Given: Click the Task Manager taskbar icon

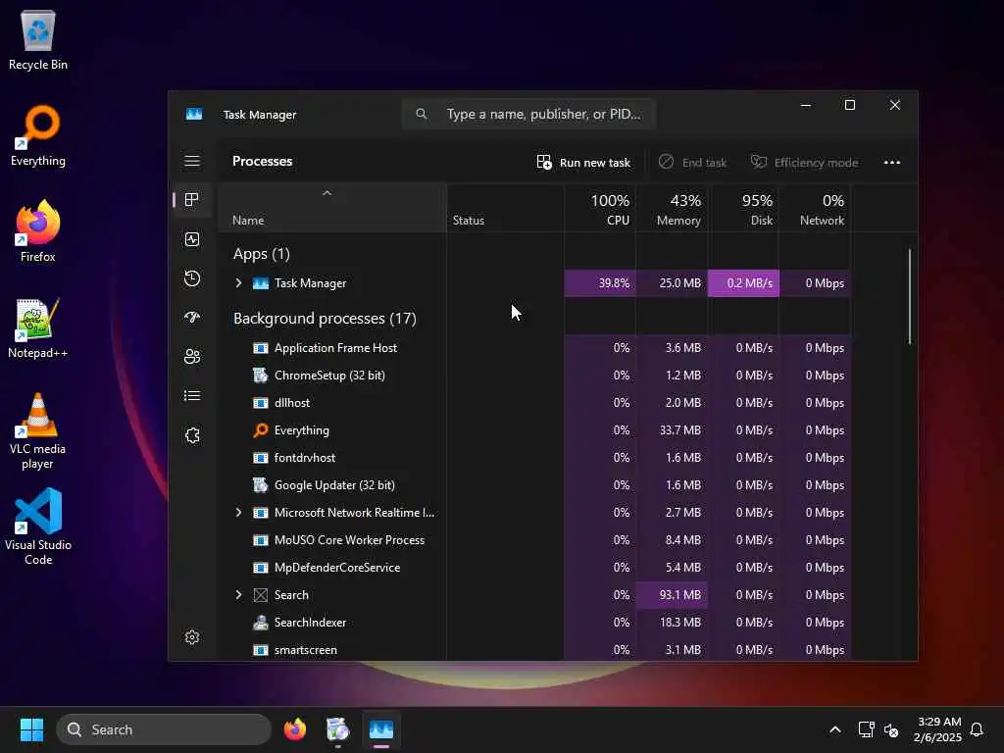Looking at the screenshot, I should 381,729.
